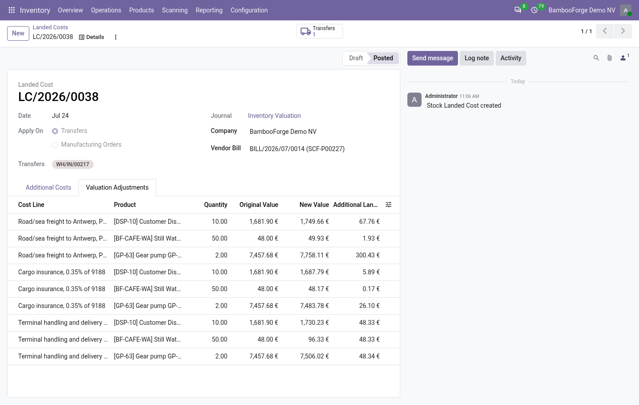639x405 pixels.
Task: Switch to the Additional Costs tab
Action: pyautogui.click(x=48, y=187)
